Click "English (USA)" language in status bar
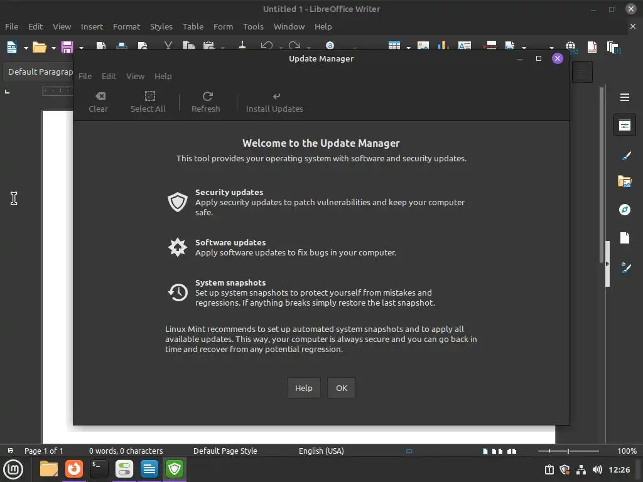This screenshot has width=643, height=482. click(x=321, y=451)
